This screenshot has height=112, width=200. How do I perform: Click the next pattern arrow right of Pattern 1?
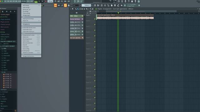[92, 5]
